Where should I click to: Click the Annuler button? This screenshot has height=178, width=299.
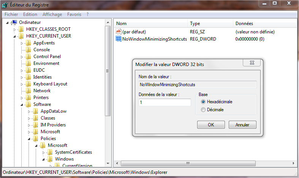[x=242, y=125]
